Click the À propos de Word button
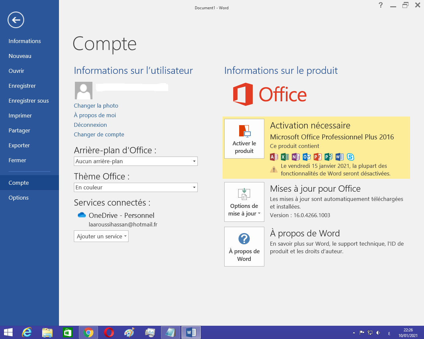 pos(244,247)
